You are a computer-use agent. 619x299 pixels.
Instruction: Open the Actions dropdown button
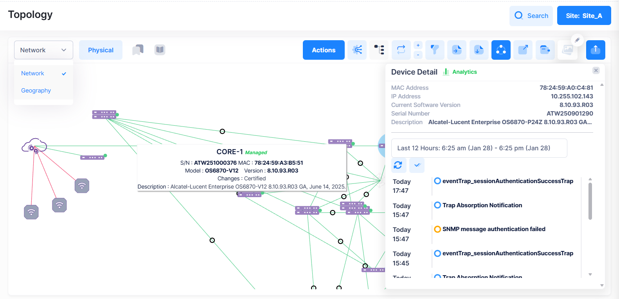[x=324, y=50]
